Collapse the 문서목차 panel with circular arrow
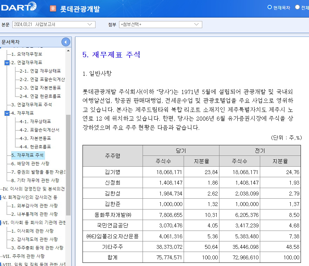The width and height of the screenshot is (309, 266). tap(65, 42)
